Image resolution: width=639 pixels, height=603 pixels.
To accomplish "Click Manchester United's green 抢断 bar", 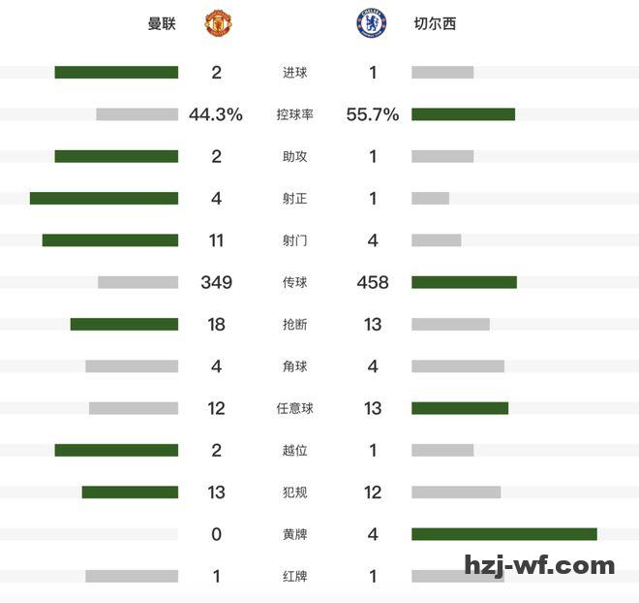I will [124, 324].
